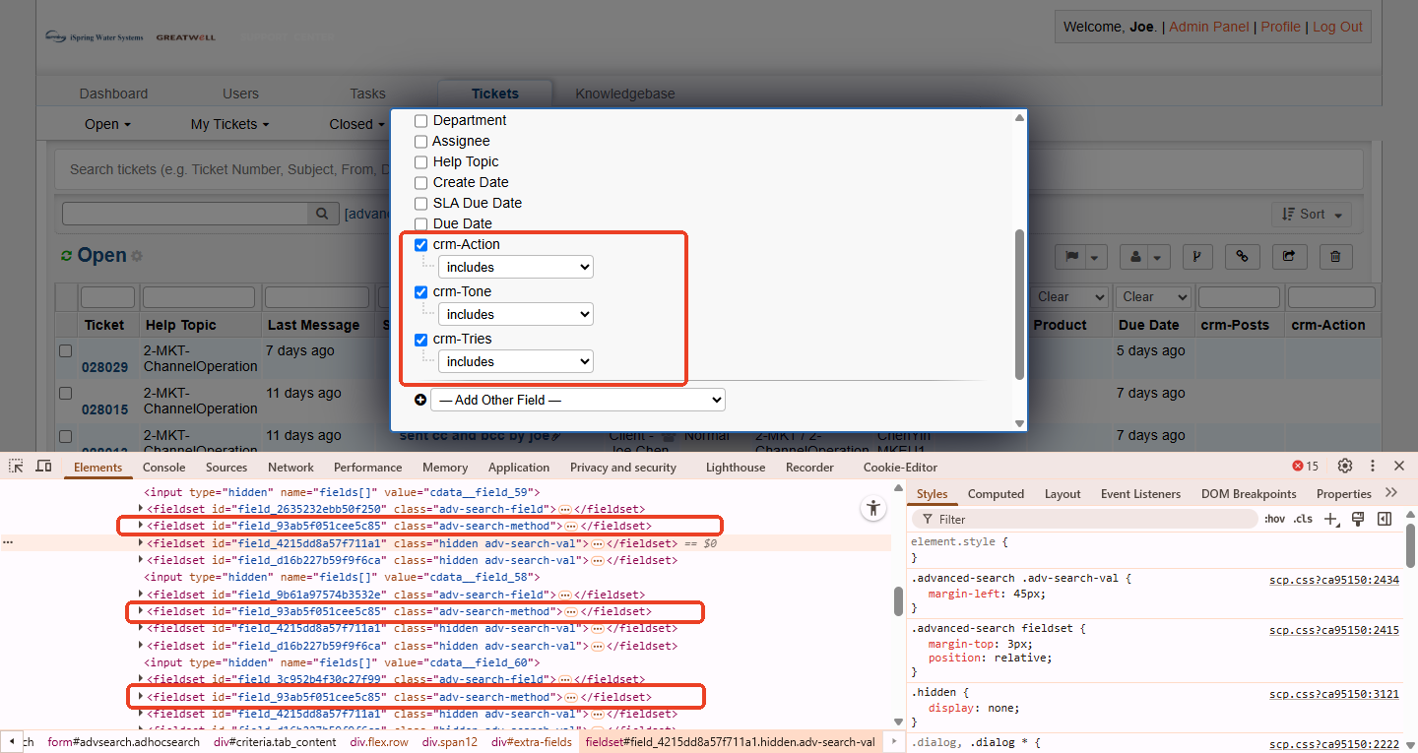Click the ticket delete trash icon

[1335, 257]
